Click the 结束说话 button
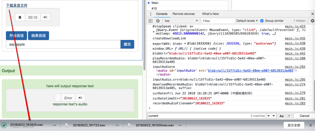 pyautogui.click(x=38, y=36)
